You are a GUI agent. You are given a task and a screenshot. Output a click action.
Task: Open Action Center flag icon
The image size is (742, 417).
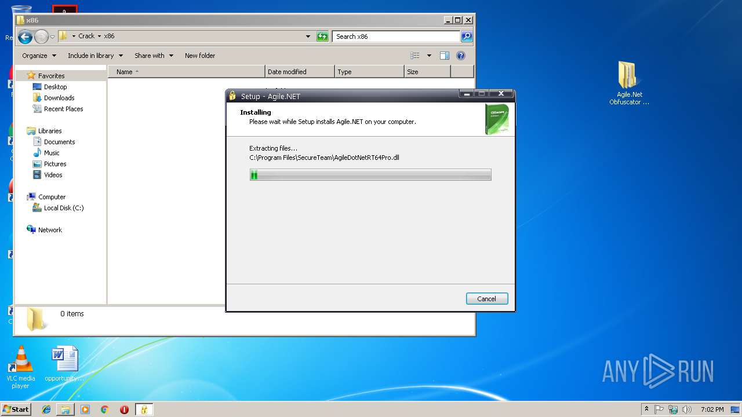(659, 409)
